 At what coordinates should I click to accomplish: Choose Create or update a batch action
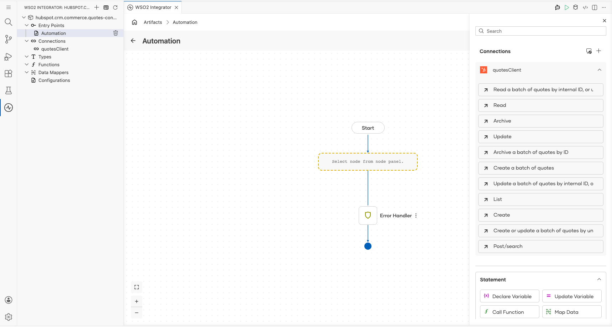541,231
